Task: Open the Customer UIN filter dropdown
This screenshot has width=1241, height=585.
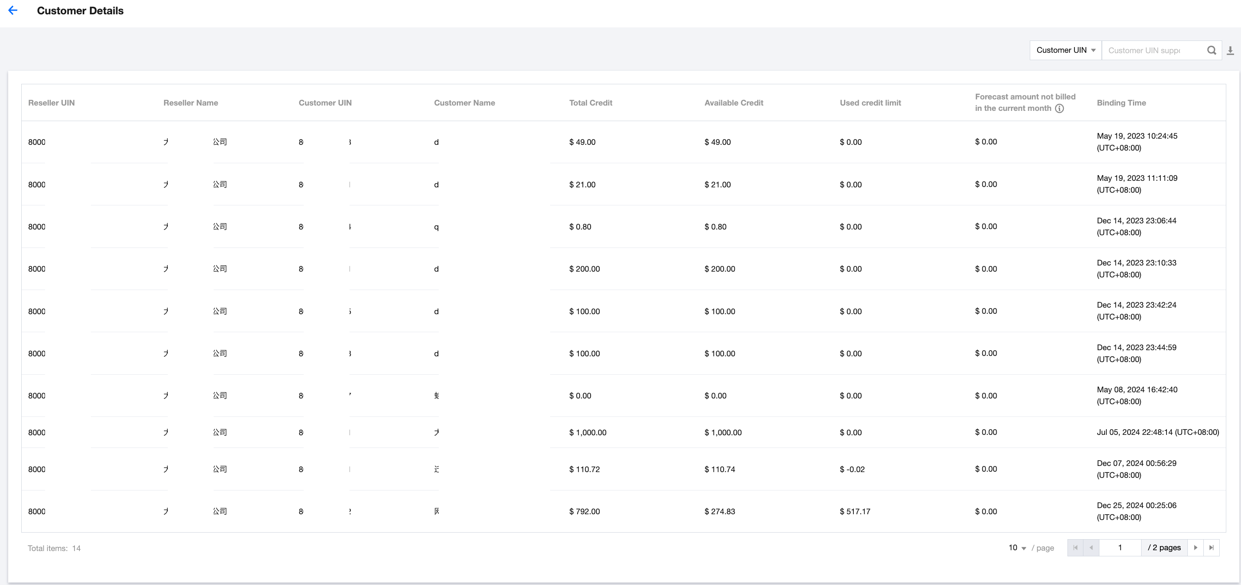Action: point(1065,50)
